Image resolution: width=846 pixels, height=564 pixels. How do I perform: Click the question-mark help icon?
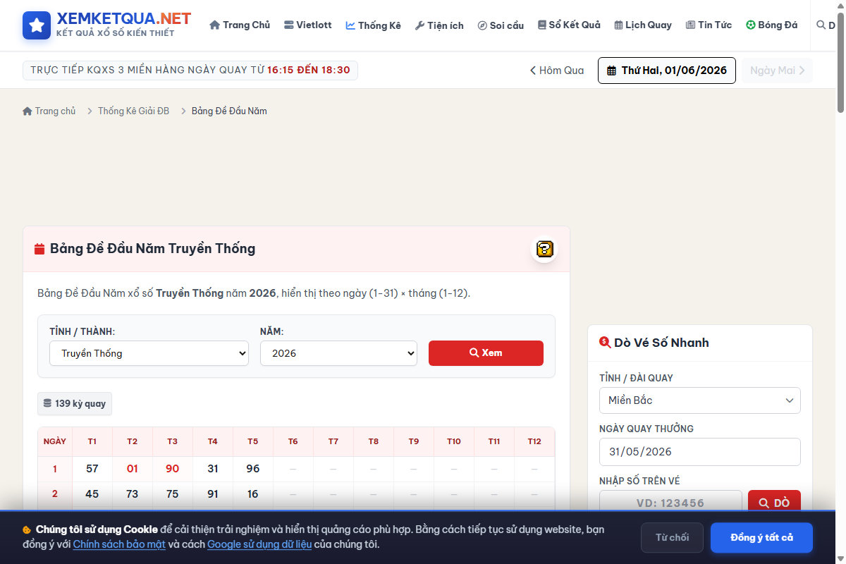click(x=544, y=249)
